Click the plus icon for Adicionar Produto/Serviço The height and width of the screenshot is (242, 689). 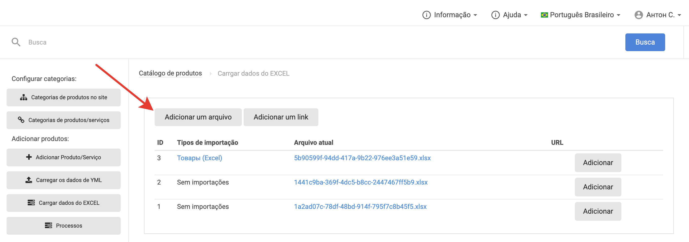[x=29, y=157]
